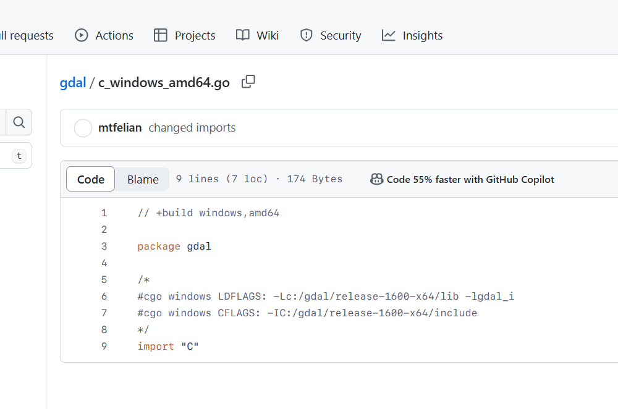Switch to Code view
This screenshot has height=409, width=618.
coord(90,179)
